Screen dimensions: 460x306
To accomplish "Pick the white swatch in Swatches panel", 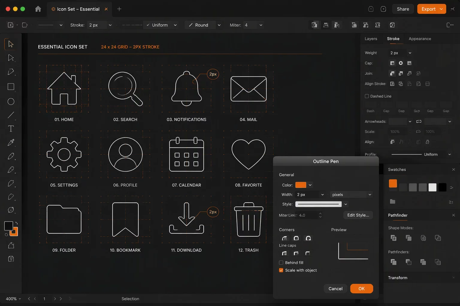I will coord(432,187).
